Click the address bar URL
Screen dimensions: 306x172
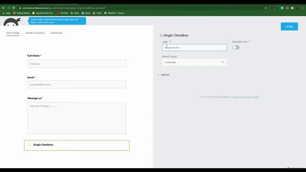pos(64,8)
